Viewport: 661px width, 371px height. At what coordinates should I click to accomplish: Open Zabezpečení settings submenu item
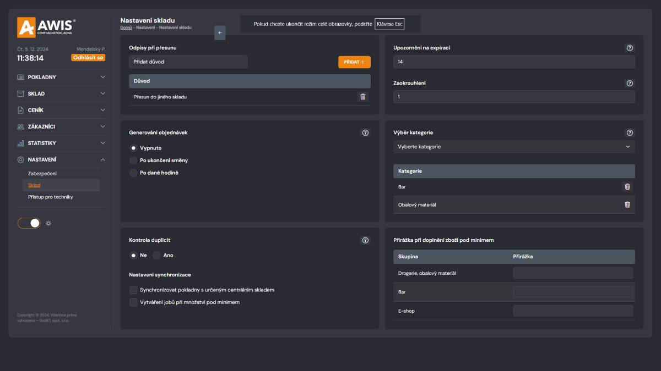42,174
